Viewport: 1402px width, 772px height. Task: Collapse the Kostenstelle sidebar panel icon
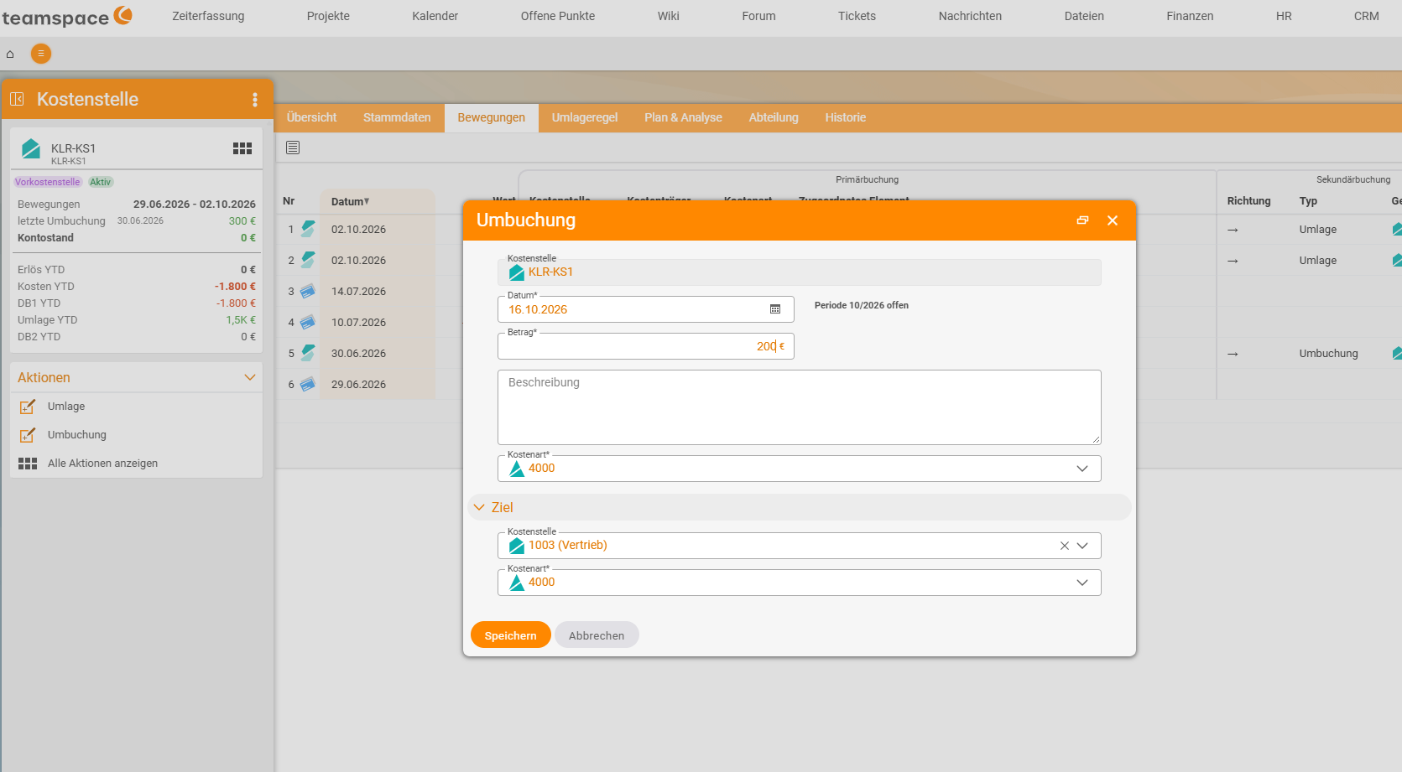(x=17, y=99)
